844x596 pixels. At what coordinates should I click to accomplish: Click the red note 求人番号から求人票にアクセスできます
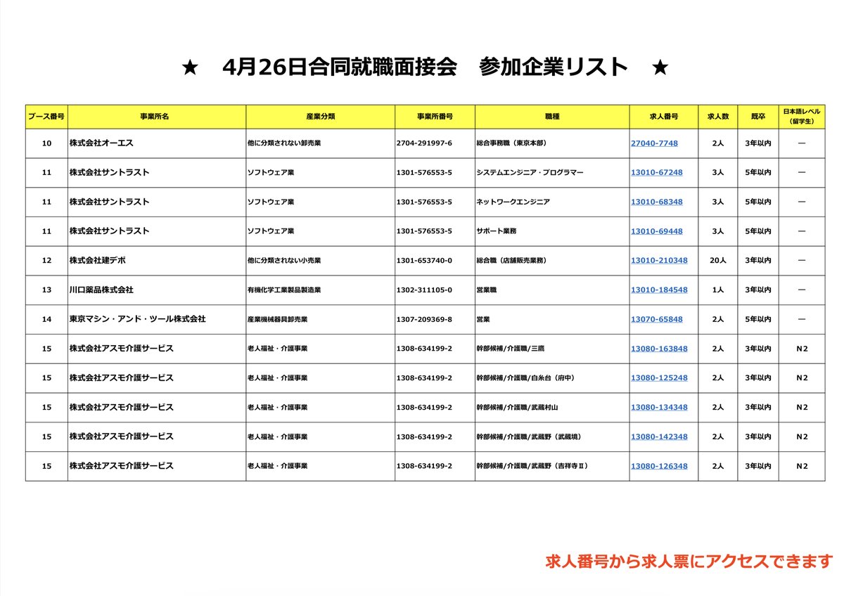point(689,562)
